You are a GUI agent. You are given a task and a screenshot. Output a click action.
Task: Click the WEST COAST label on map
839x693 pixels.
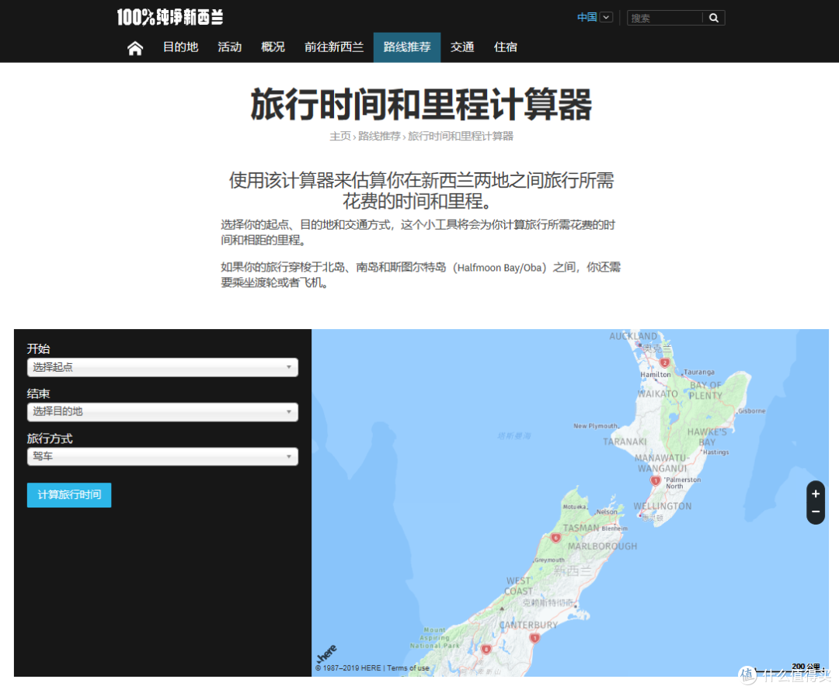(x=518, y=586)
